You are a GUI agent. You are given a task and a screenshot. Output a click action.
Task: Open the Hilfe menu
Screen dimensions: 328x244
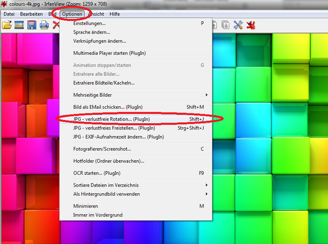point(114,14)
